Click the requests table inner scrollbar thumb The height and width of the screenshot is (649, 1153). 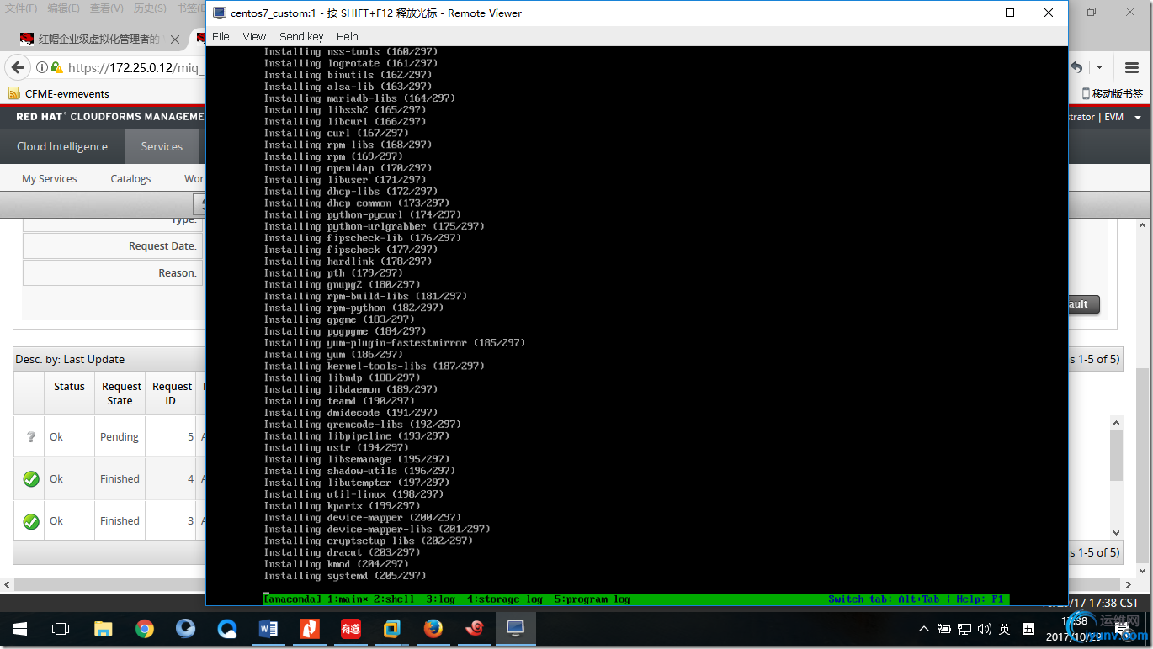click(x=1116, y=454)
